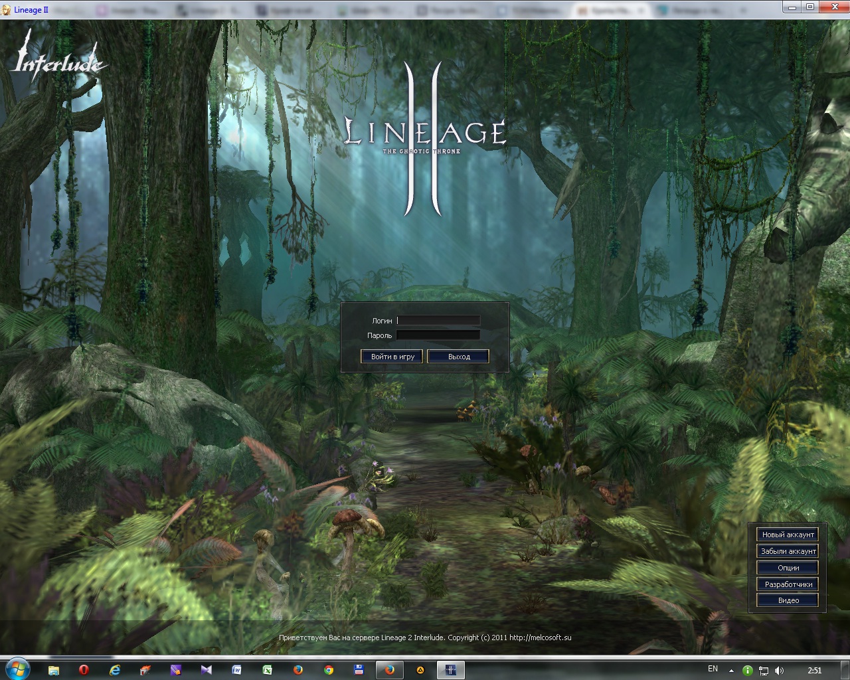Viewport: 850px width, 680px height.
Task: Click the EN language indicator
Action: 713,669
